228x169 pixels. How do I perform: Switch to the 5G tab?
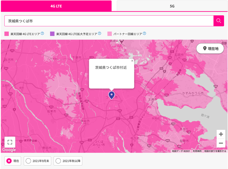pyautogui.click(x=172, y=6)
